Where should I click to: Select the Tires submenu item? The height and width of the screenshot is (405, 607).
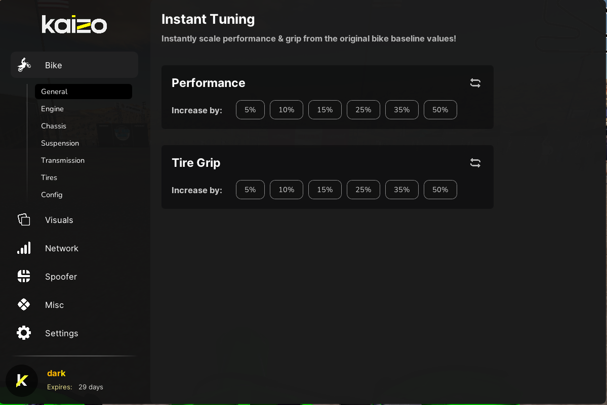(49, 177)
